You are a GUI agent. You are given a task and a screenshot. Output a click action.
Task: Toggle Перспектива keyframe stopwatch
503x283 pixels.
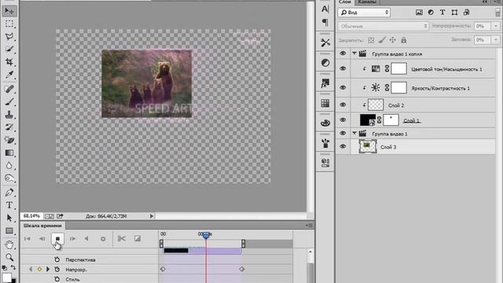pyautogui.click(x=57, y=259)
